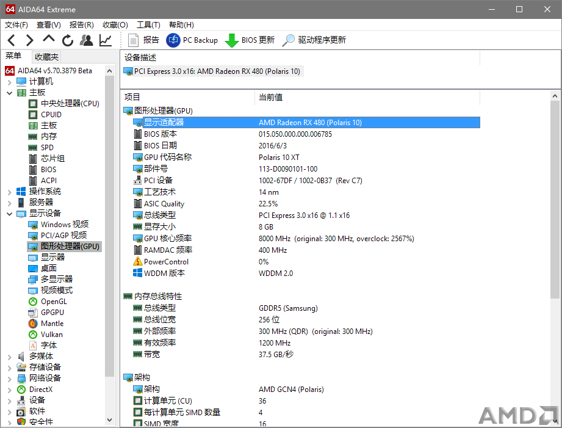562x428 pixels.
Task: Click the refresh toolbar icon
Action: coord(67,40)
